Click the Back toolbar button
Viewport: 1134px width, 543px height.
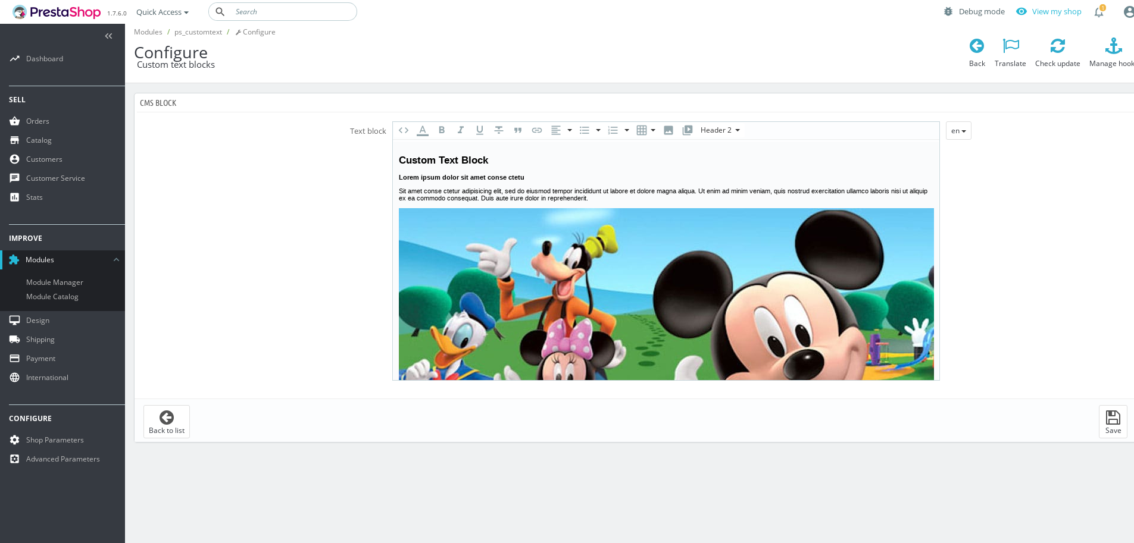tap(977, 53)
